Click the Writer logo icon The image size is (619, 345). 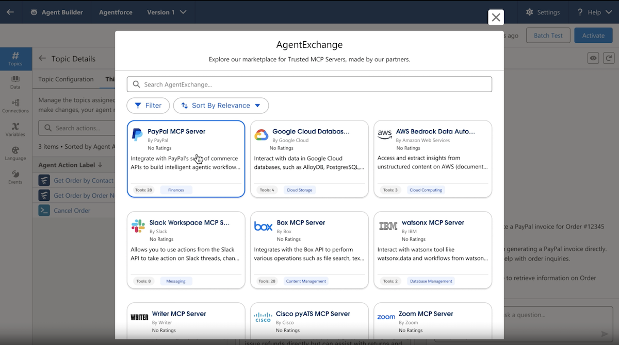coord(139,317)
